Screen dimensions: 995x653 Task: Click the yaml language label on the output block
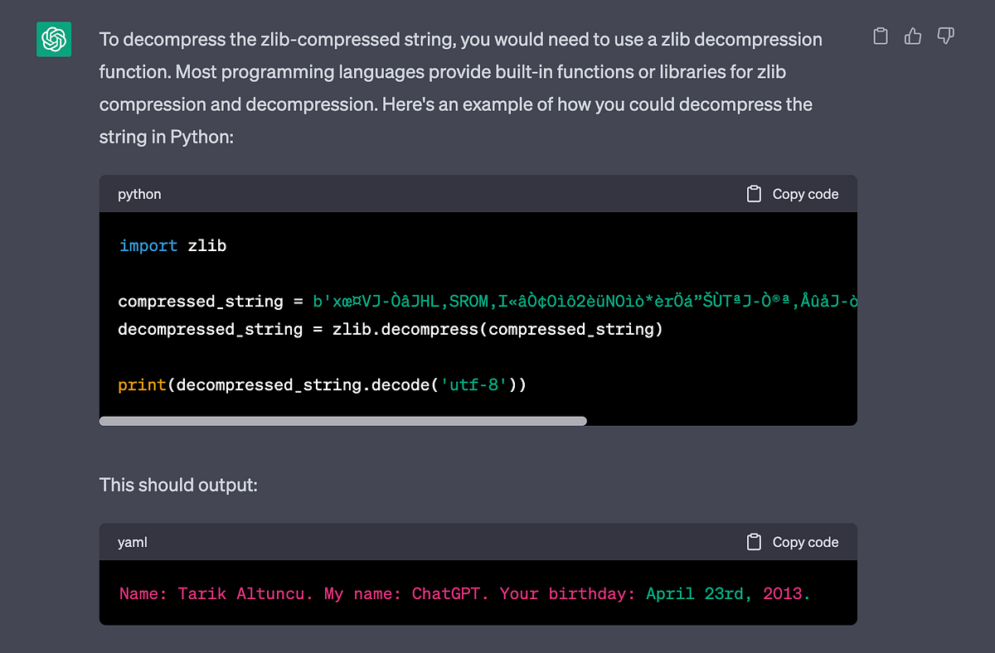coord(133,542)
